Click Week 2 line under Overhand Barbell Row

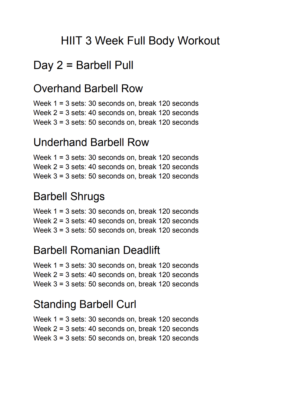[x=116, y=113]
